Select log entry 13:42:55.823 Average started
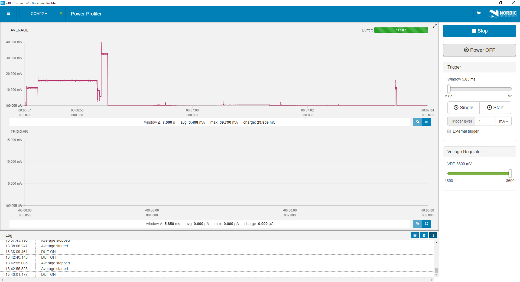The width and height of the screenshot is (520, 282). (217, 269)
